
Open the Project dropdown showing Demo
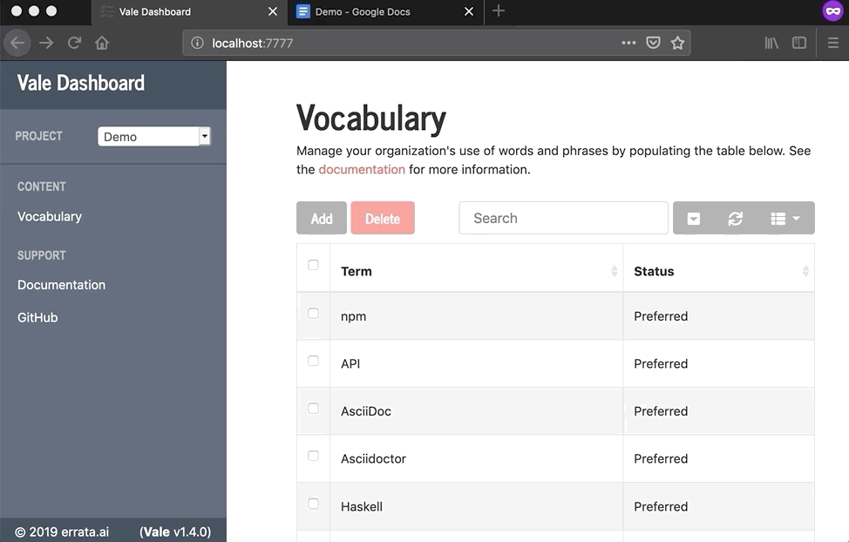[154, 136]
